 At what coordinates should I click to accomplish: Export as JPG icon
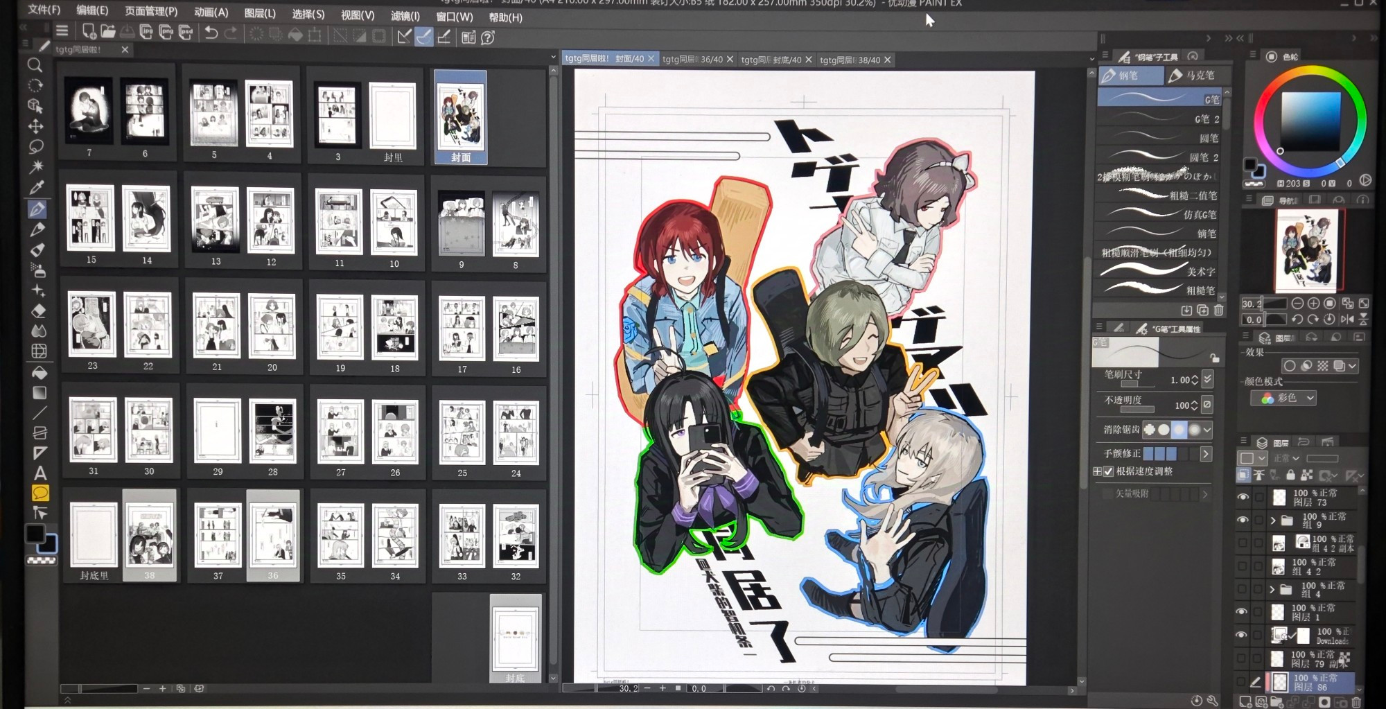146,32
